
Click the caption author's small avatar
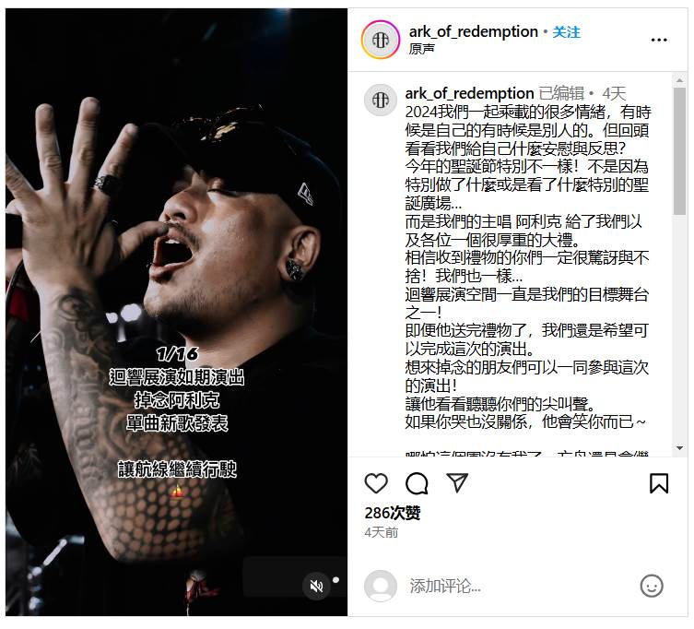pos(381,100)
